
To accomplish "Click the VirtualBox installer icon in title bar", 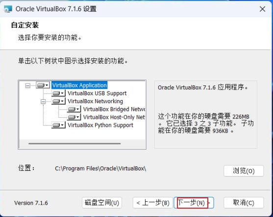I will pos(8,9).
